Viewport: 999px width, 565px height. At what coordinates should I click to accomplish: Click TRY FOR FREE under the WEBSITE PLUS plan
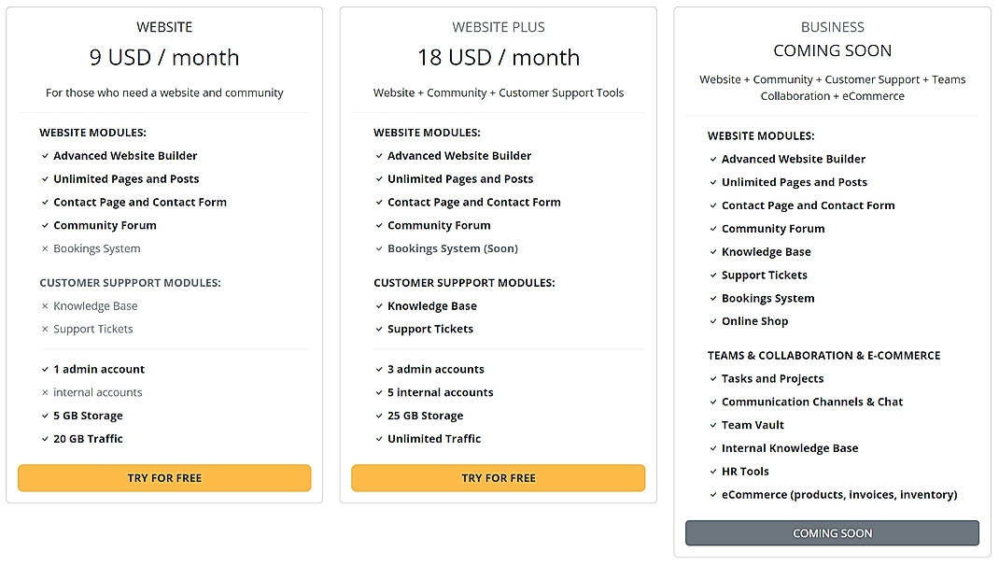[498, 477]
